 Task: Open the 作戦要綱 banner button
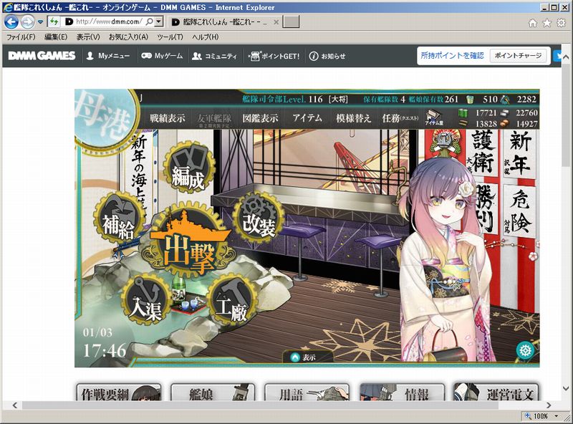[x=119, y=392]
